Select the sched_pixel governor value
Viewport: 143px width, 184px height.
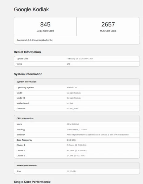(72, 109)
